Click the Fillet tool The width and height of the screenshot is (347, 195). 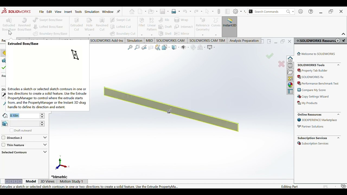coord(142,22)
